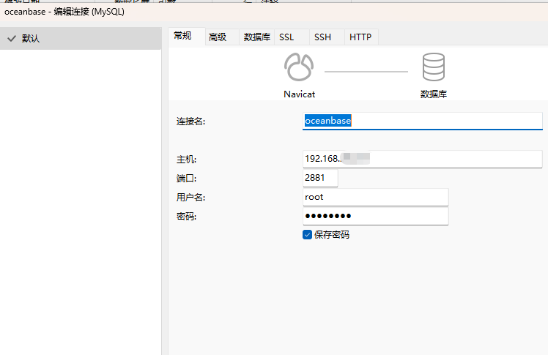Image resolution: width=548 pixels, height=355 pixels.
Task: Click the 用户名 field showing root
Action: 375,197
